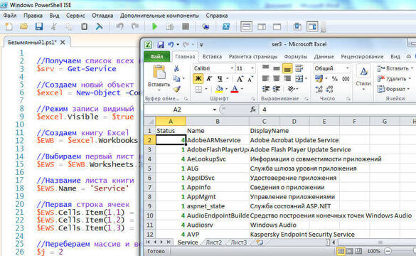Switch to the Данные ribbon tab
Viewport: 416px width, 256px height.
324,56
